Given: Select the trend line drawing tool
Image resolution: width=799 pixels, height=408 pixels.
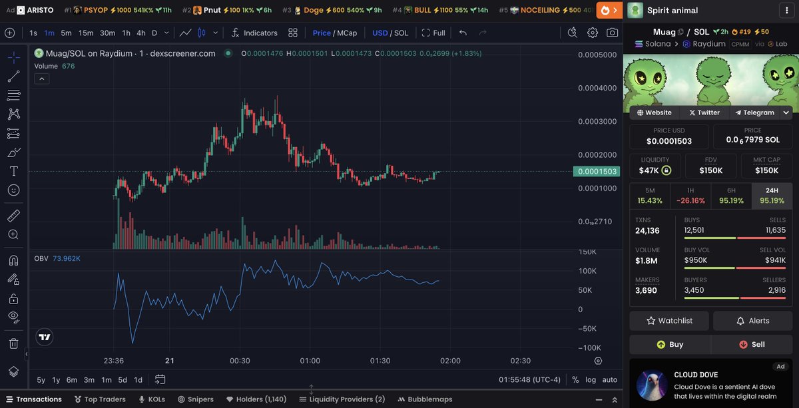Looking at the screenshot, I should (13, 76).
